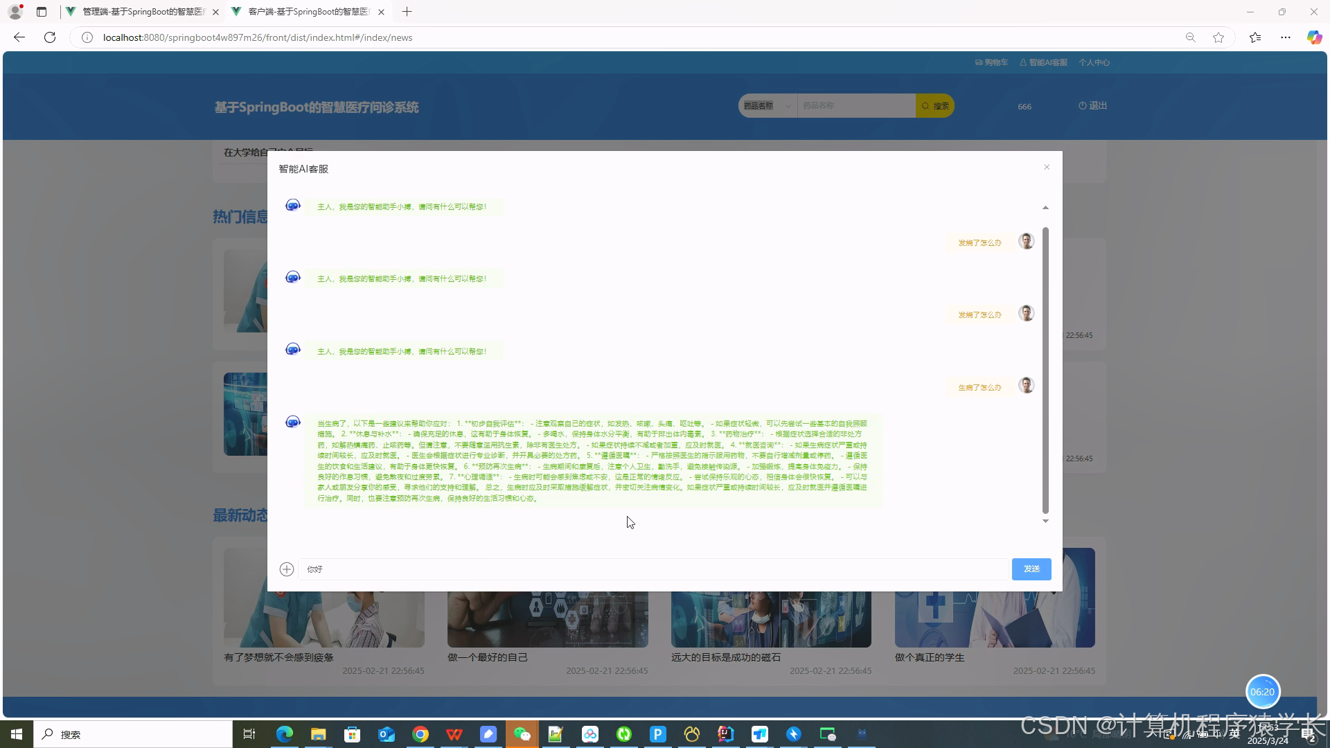Image resolution: width=1330 pixels, height=748 pixels.
Task: Click the chat vertical scrollbar thumb
Action: [1045, 370]
